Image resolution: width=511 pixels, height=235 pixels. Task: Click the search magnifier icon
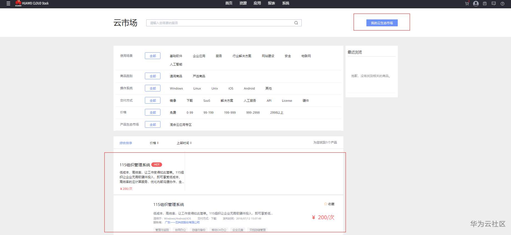tap(296, 23)
